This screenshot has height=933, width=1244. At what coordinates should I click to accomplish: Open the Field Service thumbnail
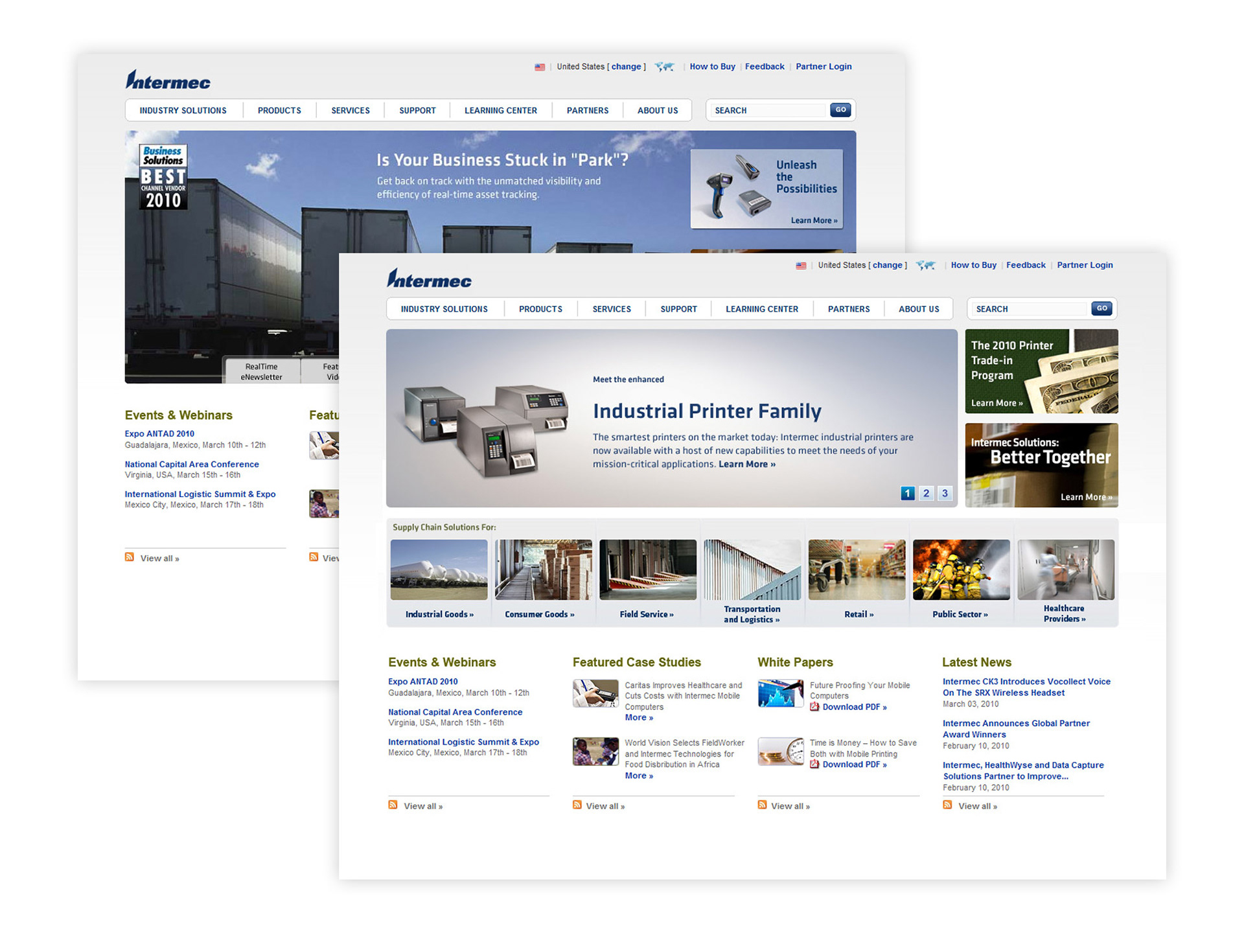[648, 570]
